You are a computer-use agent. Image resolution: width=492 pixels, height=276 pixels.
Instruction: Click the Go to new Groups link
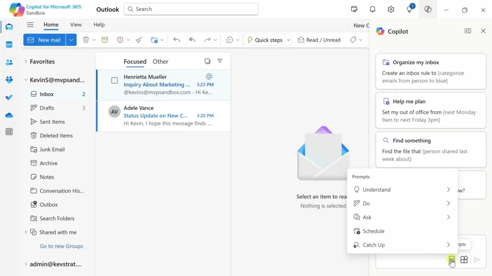coord(61,246)
